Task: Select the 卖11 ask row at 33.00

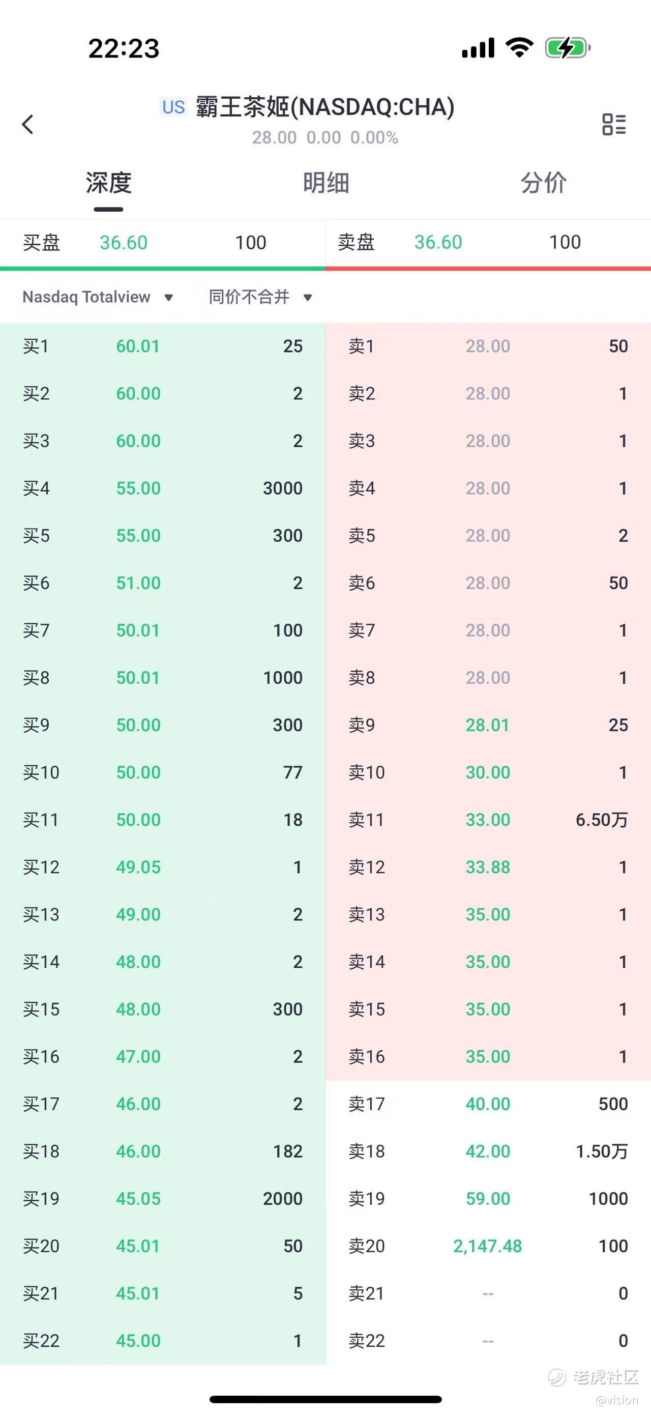Action: (488, 820)
